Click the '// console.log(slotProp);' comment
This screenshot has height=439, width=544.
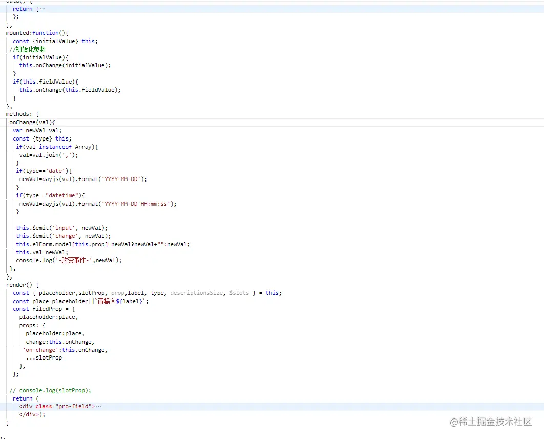coord(50,390)
